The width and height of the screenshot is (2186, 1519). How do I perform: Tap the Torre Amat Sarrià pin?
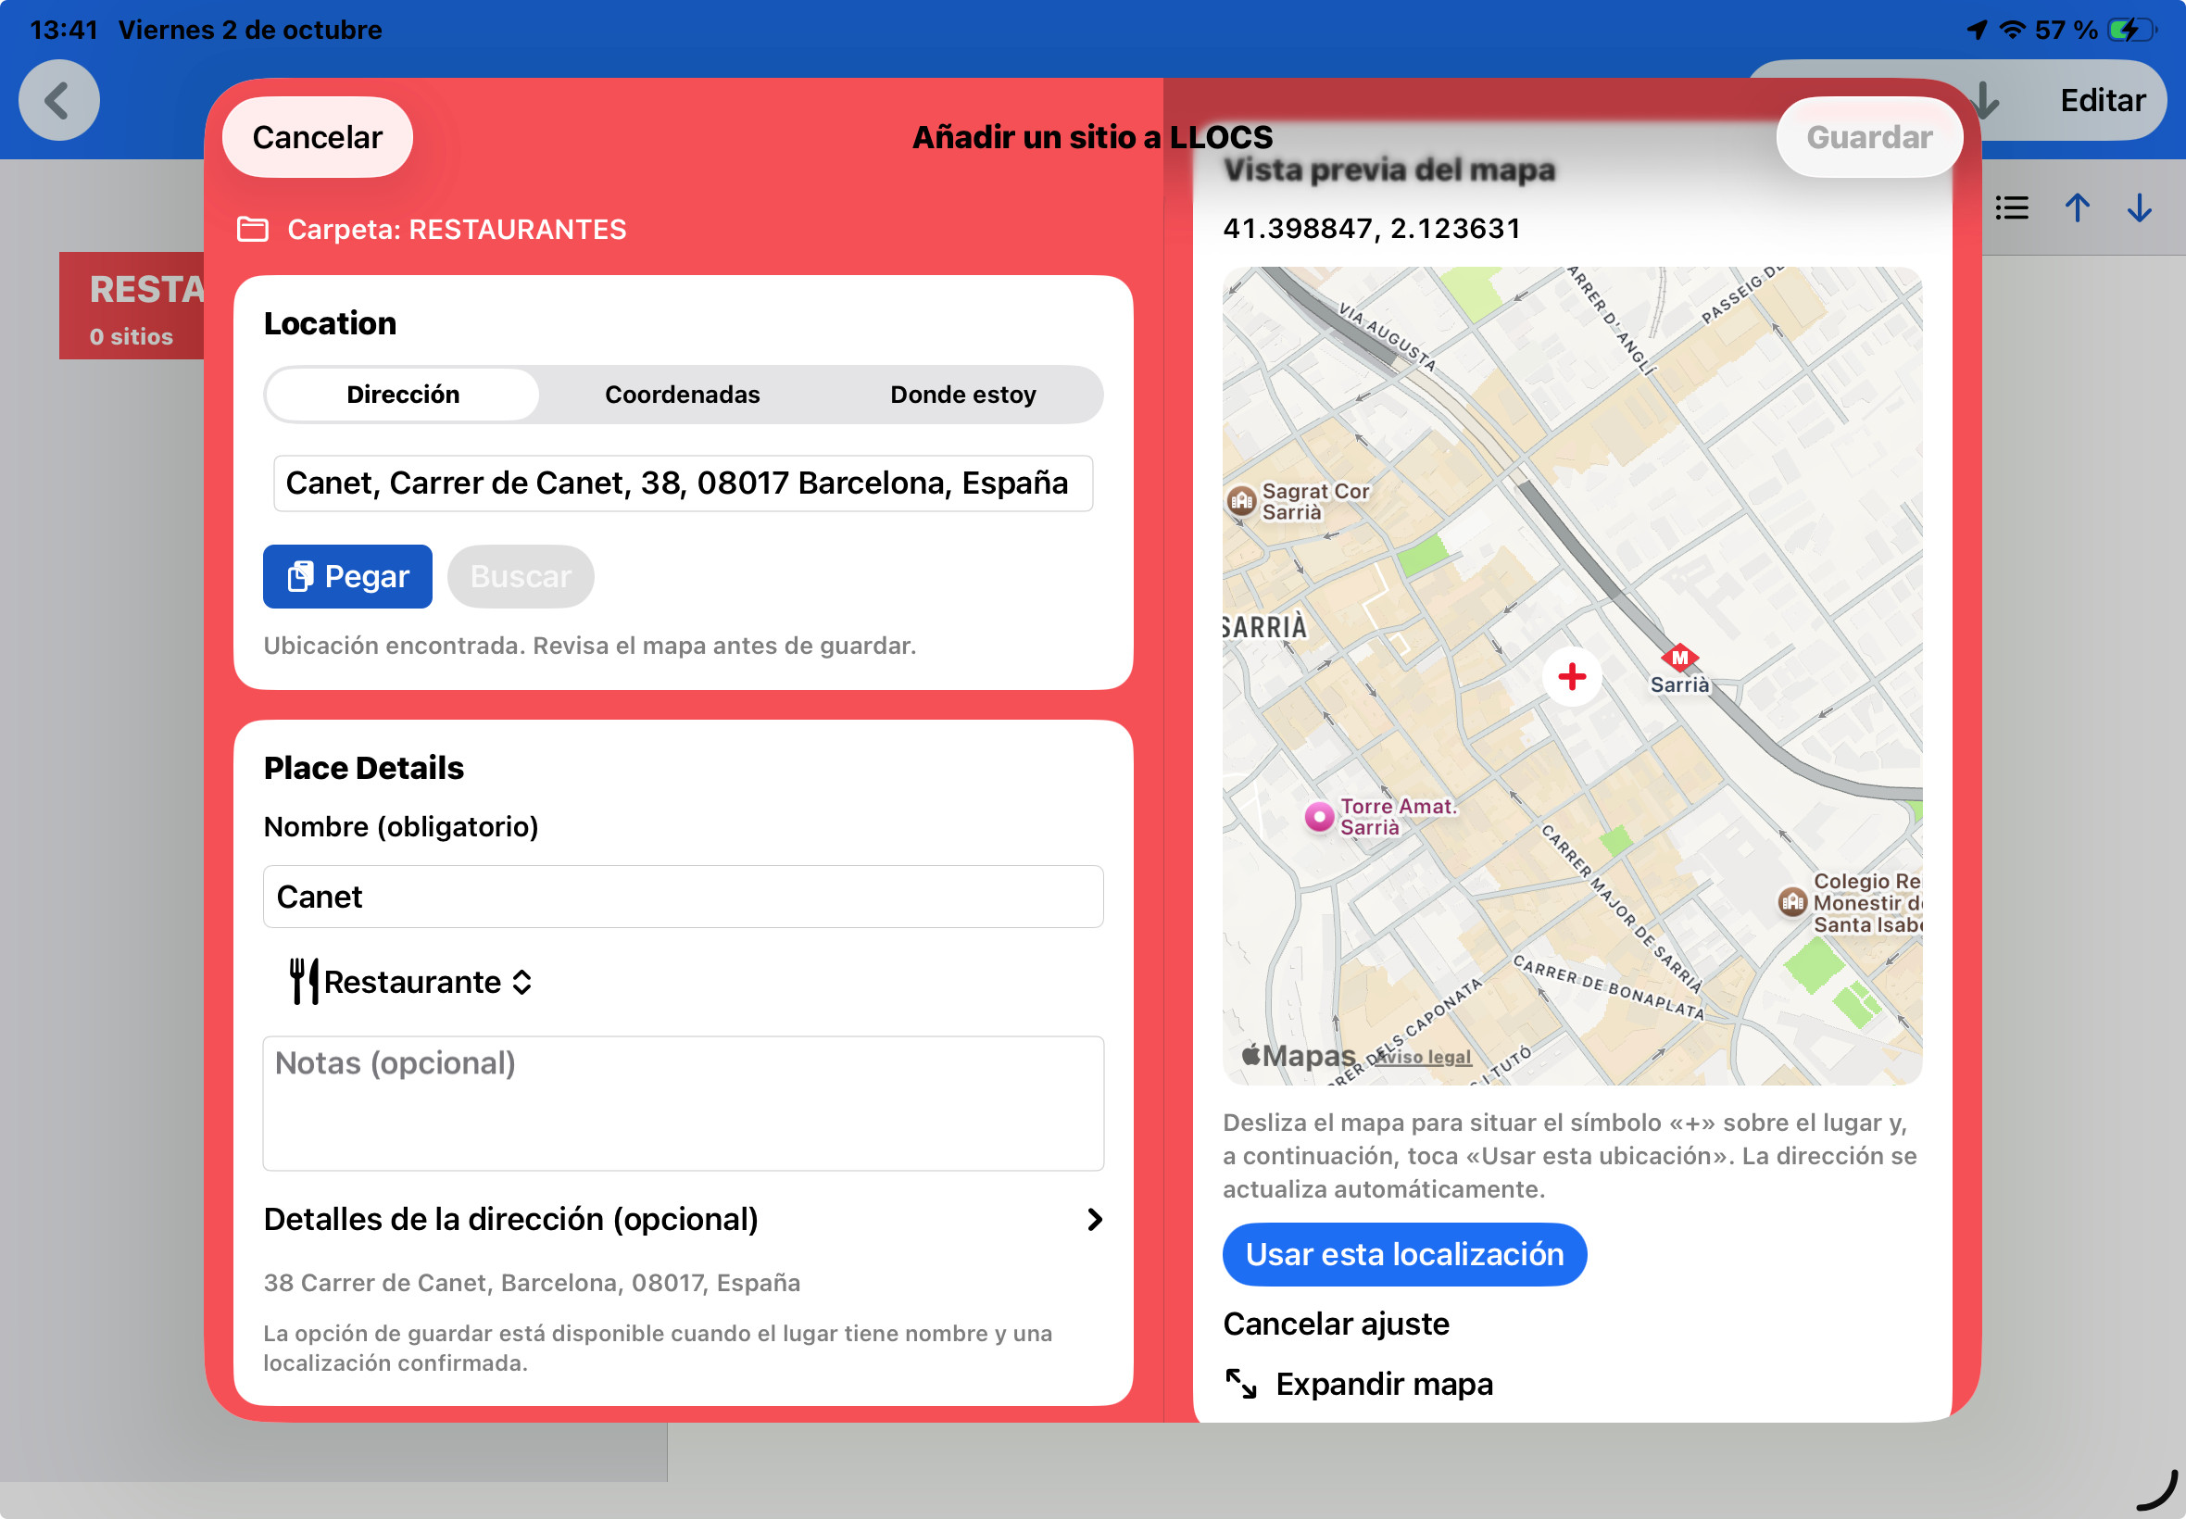click(x=1319, y=817)
